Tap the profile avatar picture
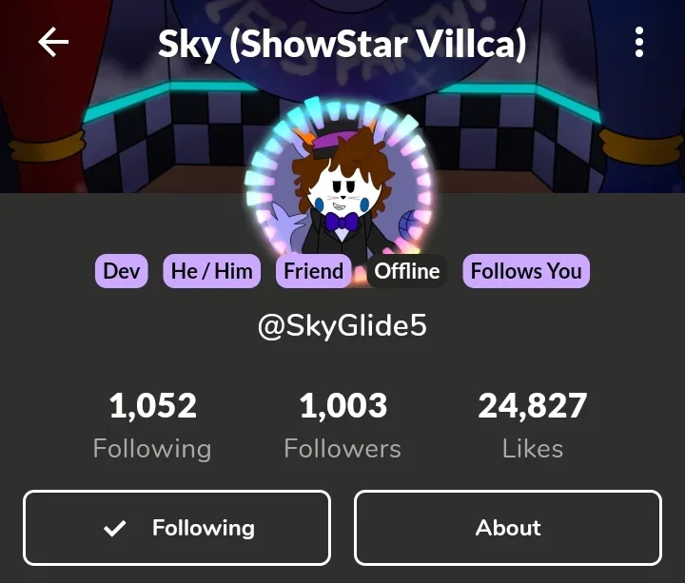 point(339,180)
